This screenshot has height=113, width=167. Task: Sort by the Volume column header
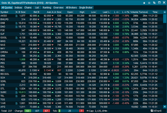tap(134, 12)
